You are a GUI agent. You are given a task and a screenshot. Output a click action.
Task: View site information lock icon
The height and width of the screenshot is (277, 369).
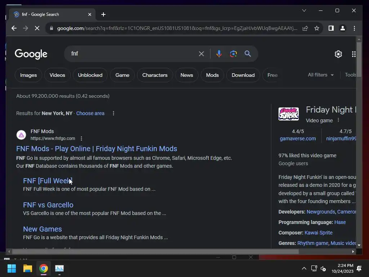[51, 28]
